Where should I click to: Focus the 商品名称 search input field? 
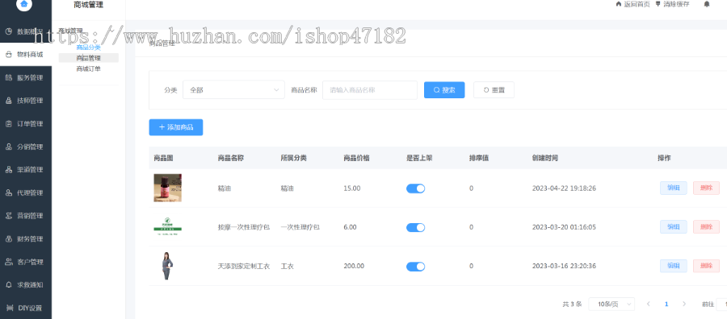[x=370, y=89]
